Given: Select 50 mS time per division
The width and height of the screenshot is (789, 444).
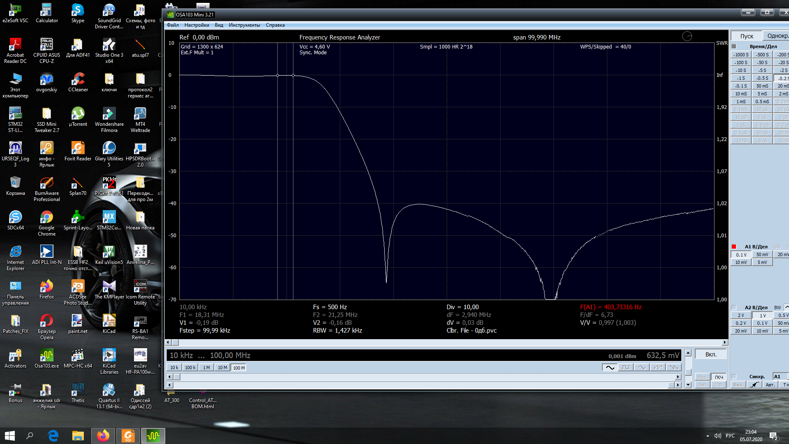Looking at the screenshot, I should [x=762, y=86].
